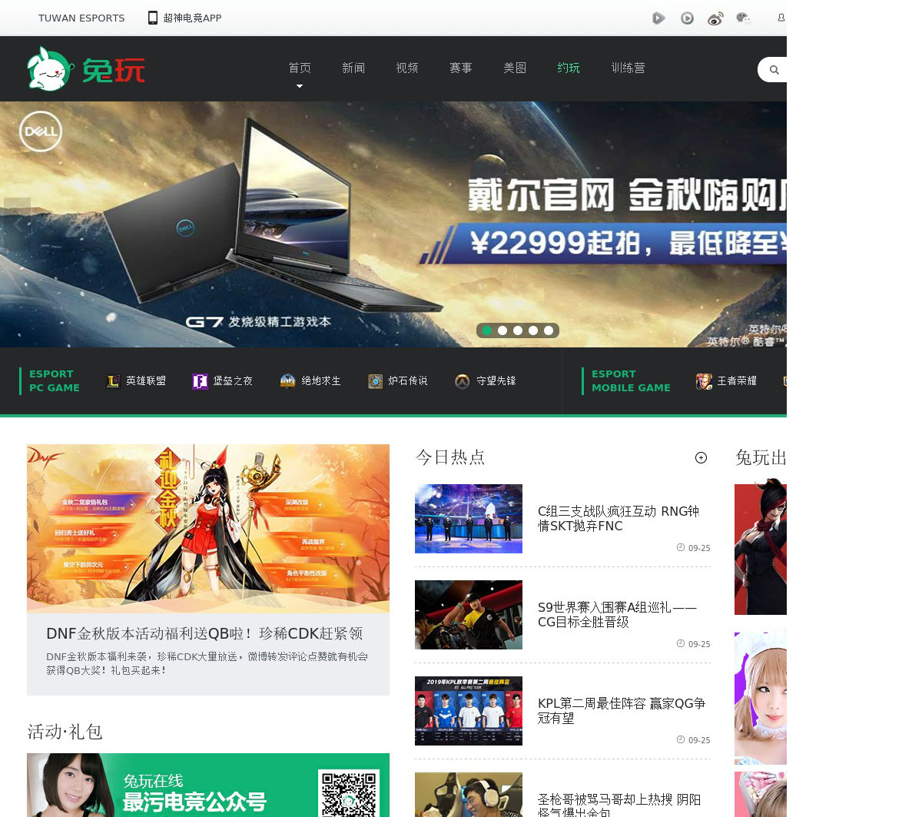Click the ESPORT MOBILE GAME label
Viewport: 922px width, 817px height.
pyautogui.click(x=631, y=381)
